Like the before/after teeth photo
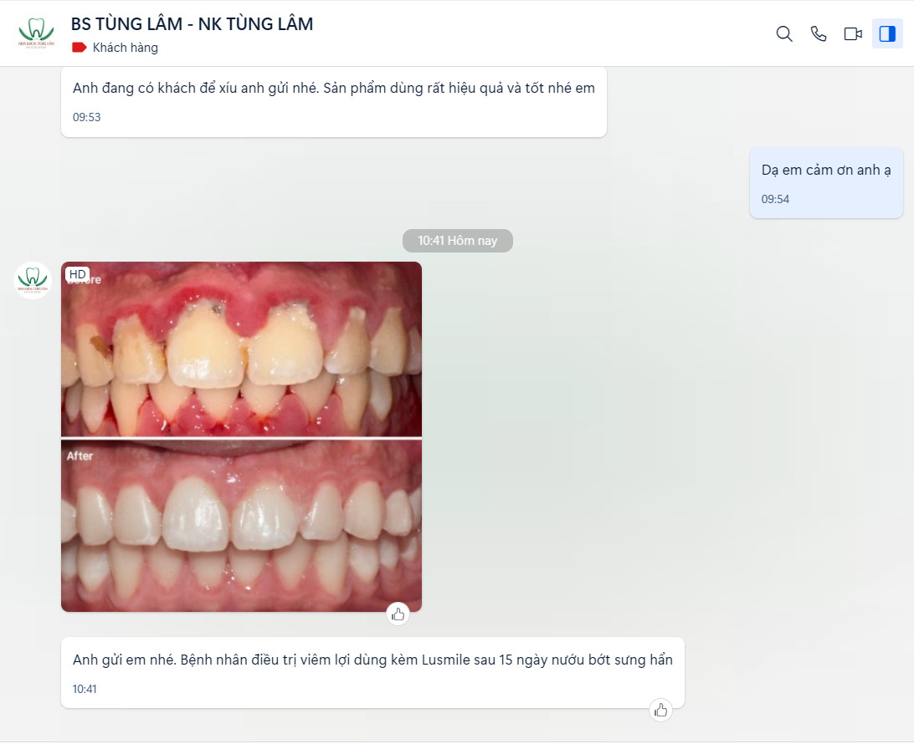 point(398,614)
